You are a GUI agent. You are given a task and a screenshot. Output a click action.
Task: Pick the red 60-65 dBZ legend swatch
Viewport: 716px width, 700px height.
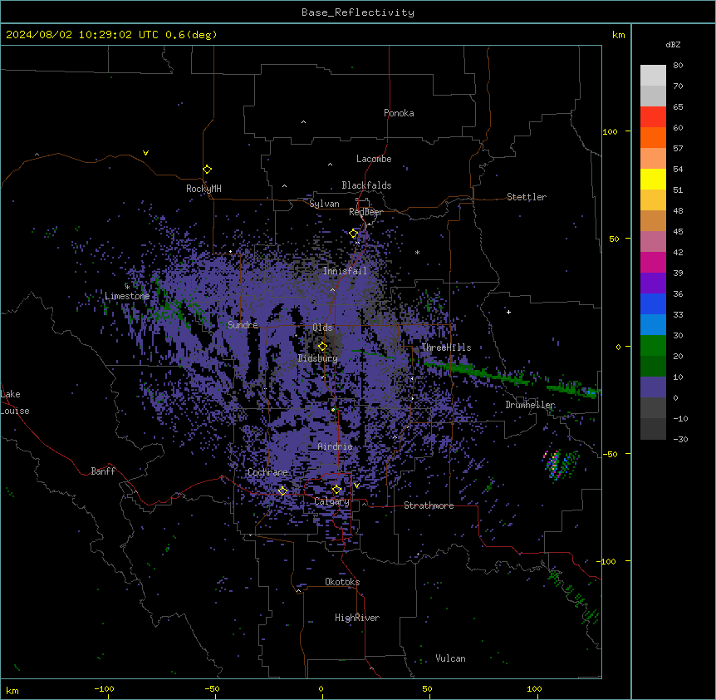click(653, 117)
